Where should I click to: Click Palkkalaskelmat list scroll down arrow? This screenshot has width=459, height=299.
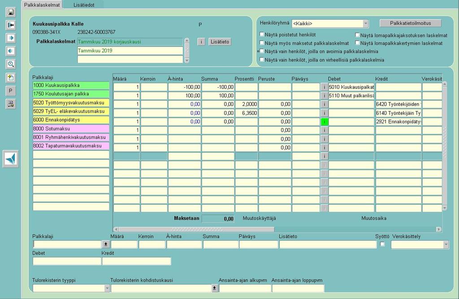187,60
